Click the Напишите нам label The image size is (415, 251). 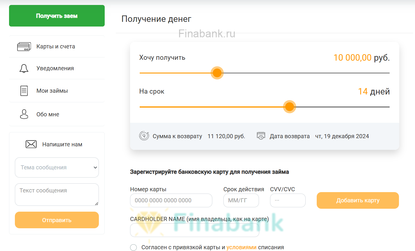62,144
